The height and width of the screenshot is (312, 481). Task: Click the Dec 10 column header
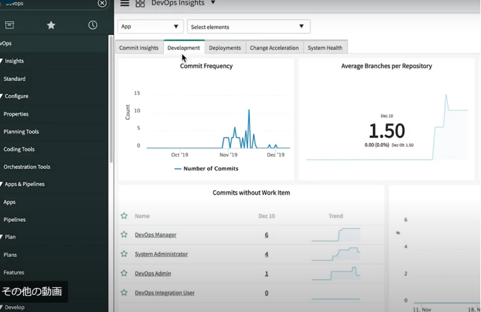coord(266,216)
